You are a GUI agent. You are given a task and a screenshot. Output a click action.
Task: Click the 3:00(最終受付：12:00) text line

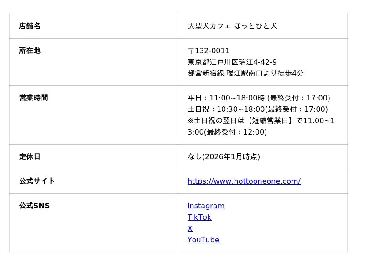pyautogui.click(x=227, y=132)
